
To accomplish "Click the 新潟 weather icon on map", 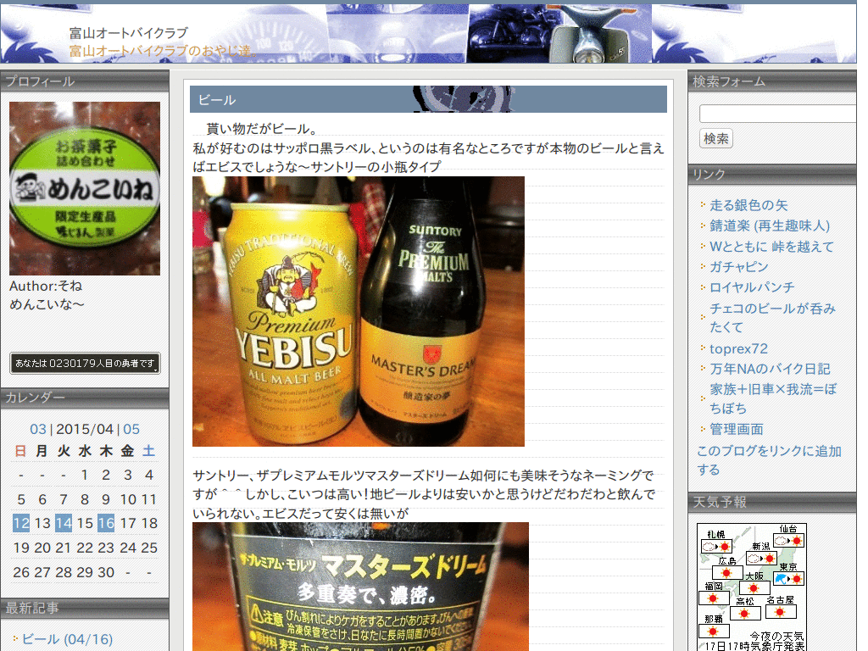I will tap(762, 559).
